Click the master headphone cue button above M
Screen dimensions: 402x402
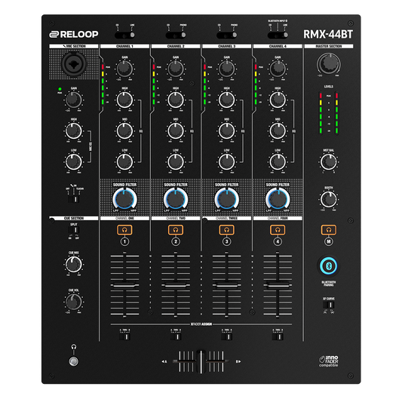pos(329,230)
